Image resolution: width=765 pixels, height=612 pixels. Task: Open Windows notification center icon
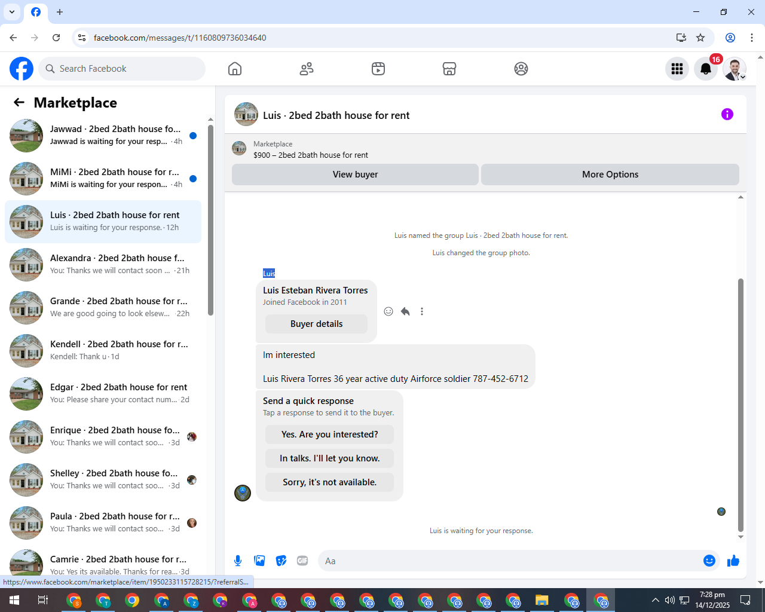pyautogui.click(x=745, y=600)
